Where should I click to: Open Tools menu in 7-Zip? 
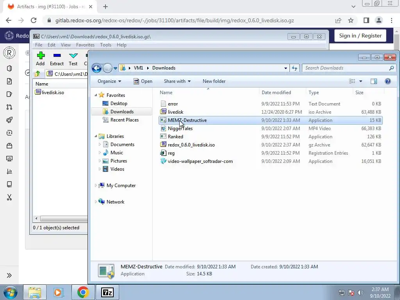pos(105,45)
